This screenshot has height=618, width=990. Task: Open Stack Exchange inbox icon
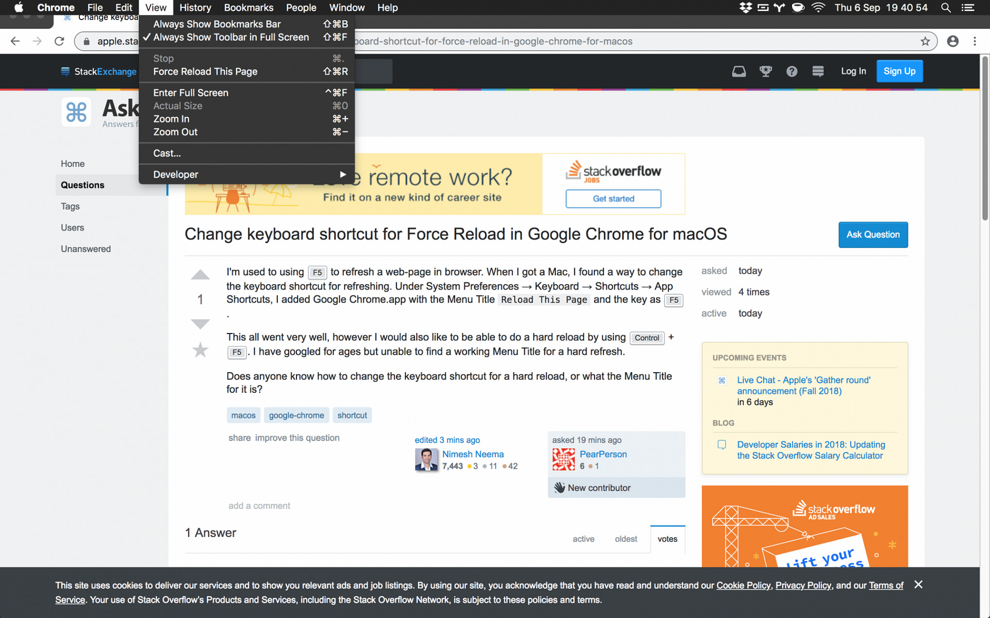[739, 71]
